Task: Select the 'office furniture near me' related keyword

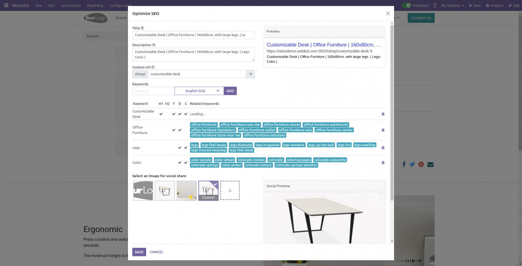Action: (241, 125)
